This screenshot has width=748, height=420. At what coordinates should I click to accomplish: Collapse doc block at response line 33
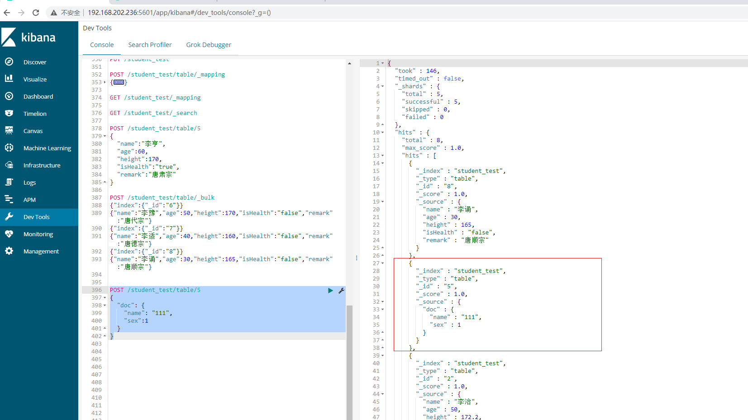pyautogui.click(x=383, y=310)
